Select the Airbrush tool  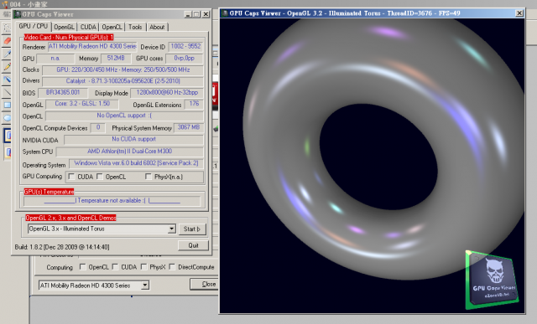tap(7, 80)
